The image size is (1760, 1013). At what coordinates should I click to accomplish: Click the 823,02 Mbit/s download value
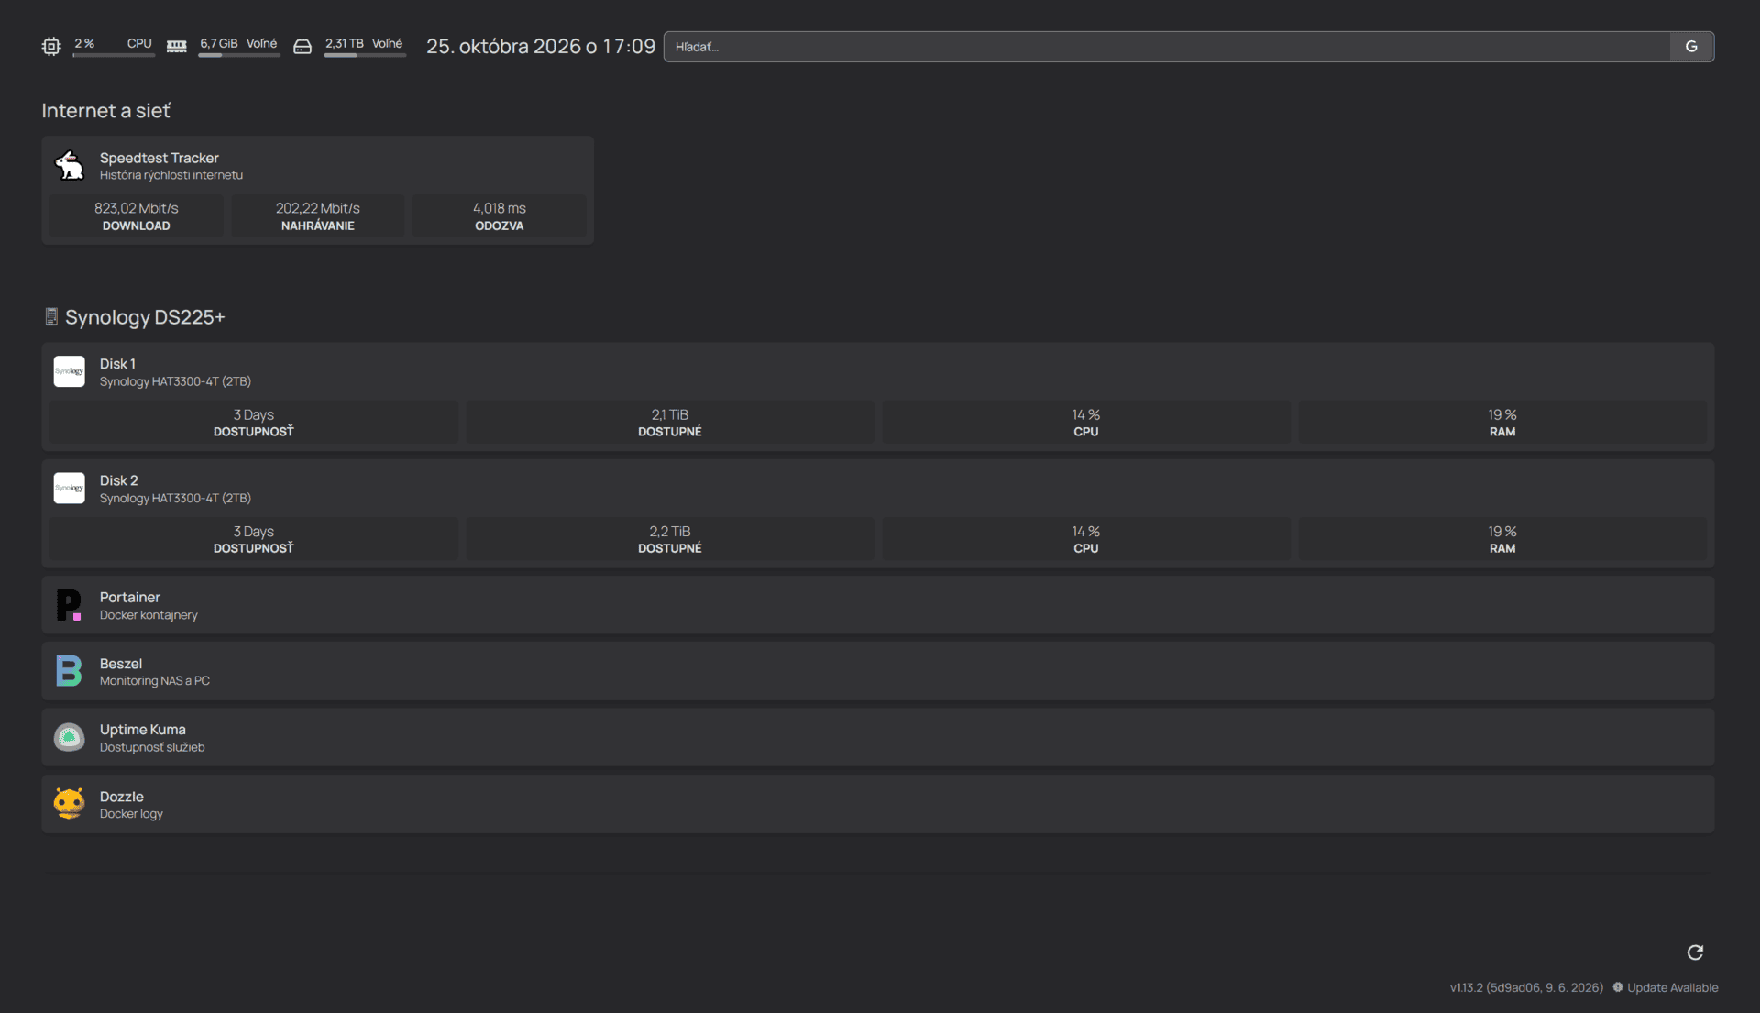[137, 208]
